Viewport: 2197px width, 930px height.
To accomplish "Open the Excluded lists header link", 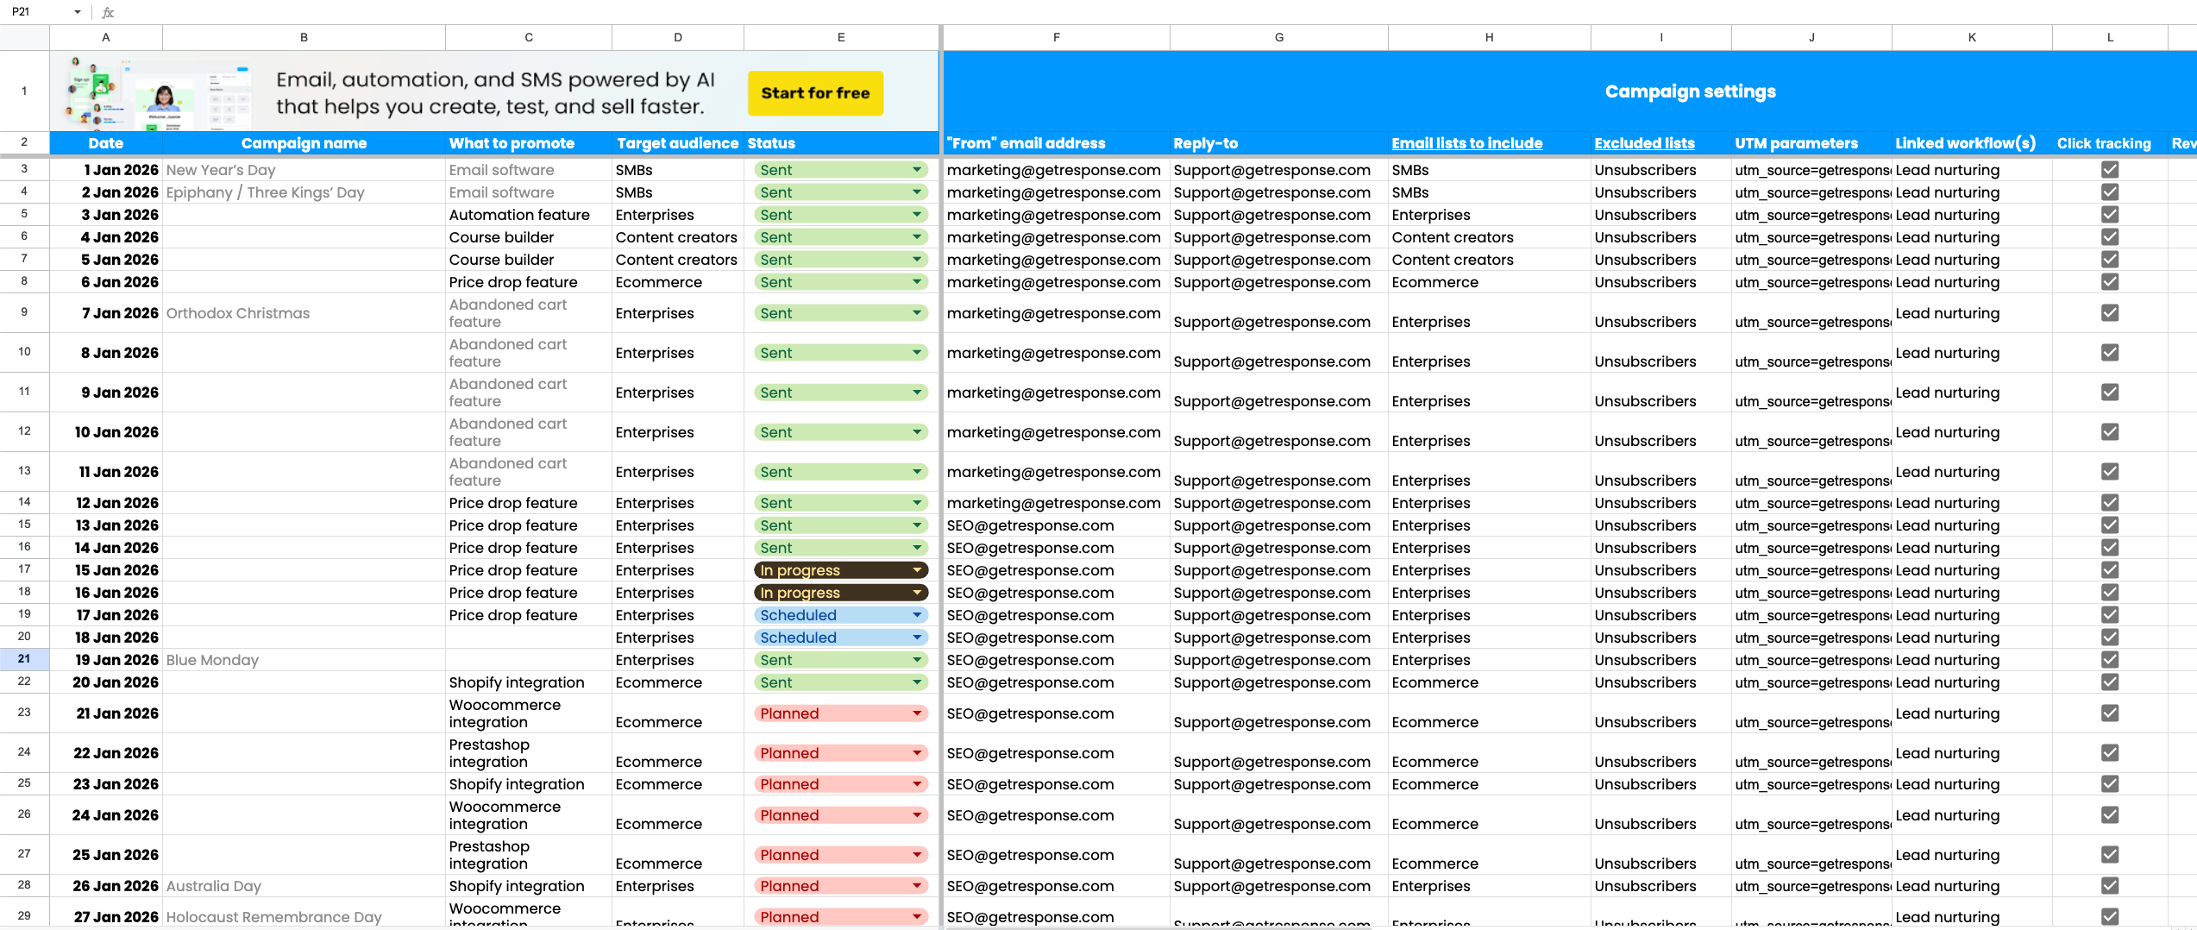I will (1644, 143).
